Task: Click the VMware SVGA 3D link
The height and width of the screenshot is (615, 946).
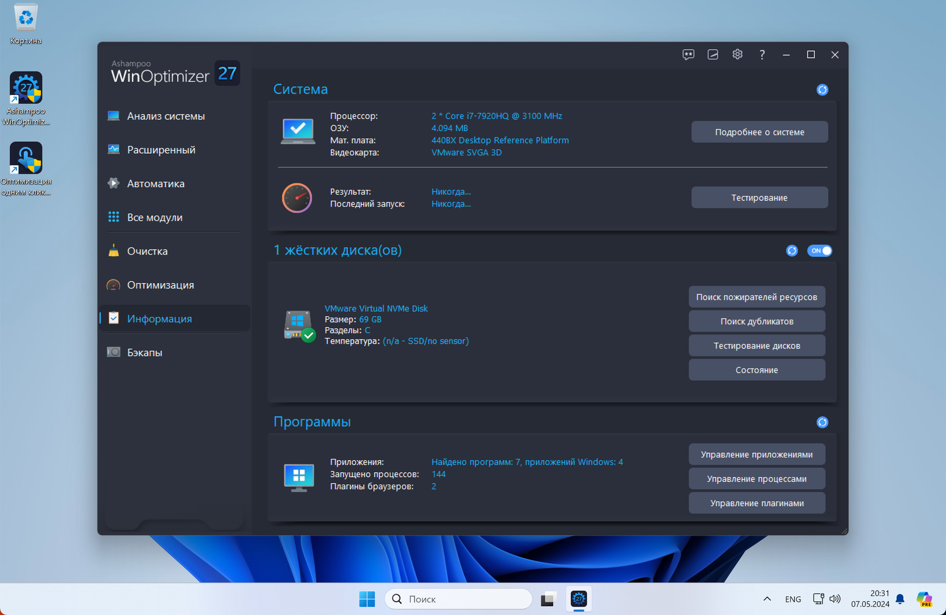Action: [467, 152]
